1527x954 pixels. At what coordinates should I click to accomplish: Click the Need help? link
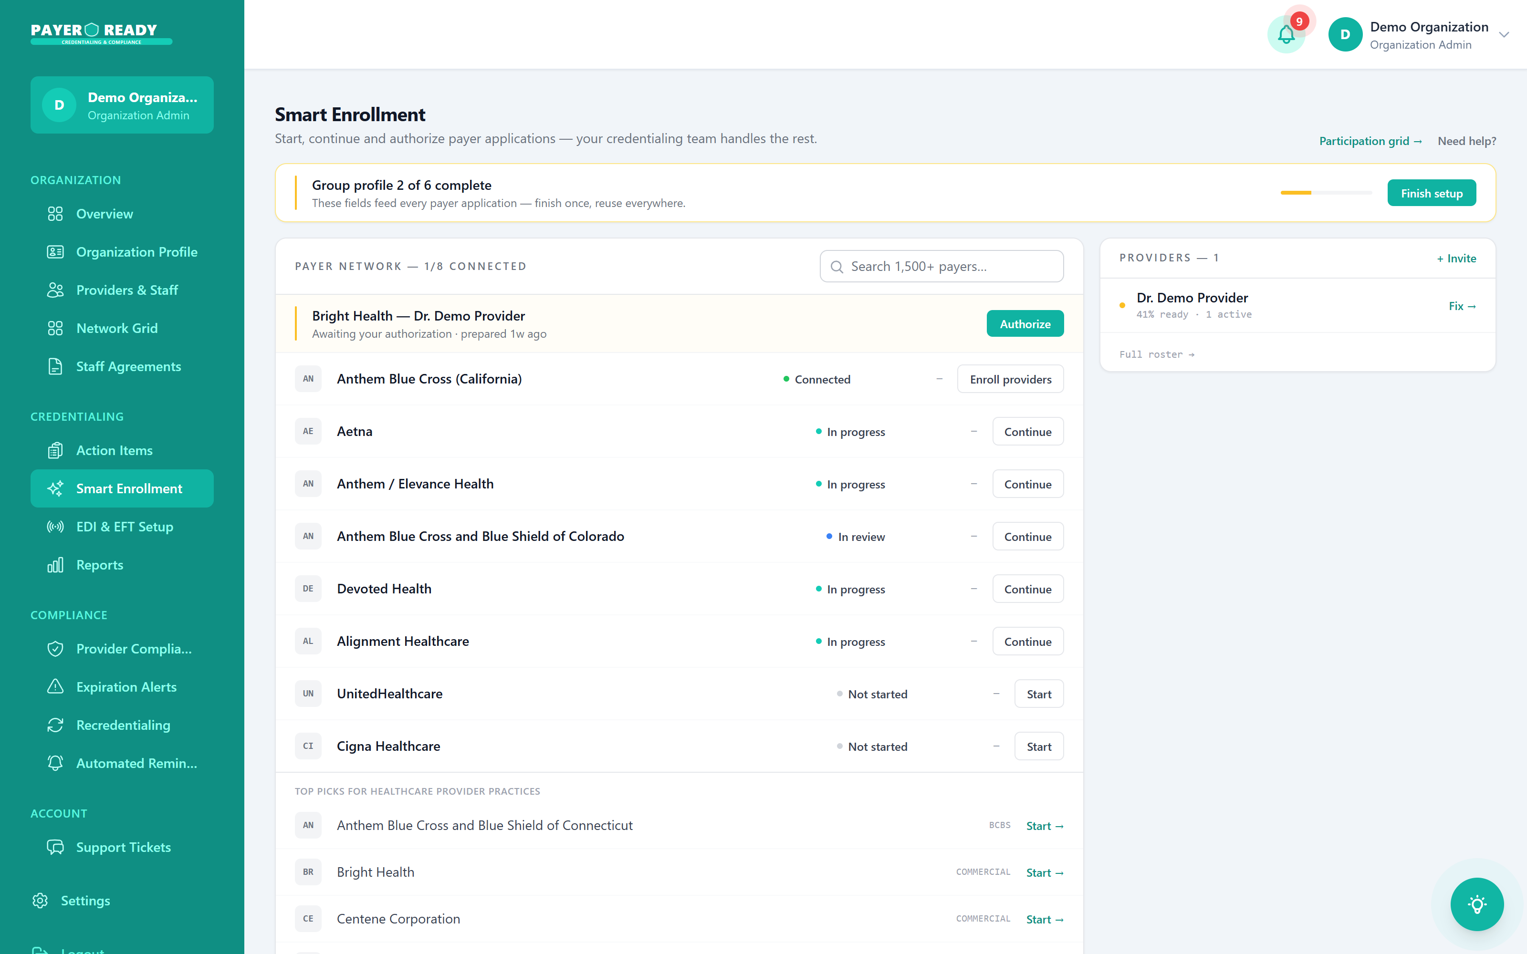click(1466, 141)
